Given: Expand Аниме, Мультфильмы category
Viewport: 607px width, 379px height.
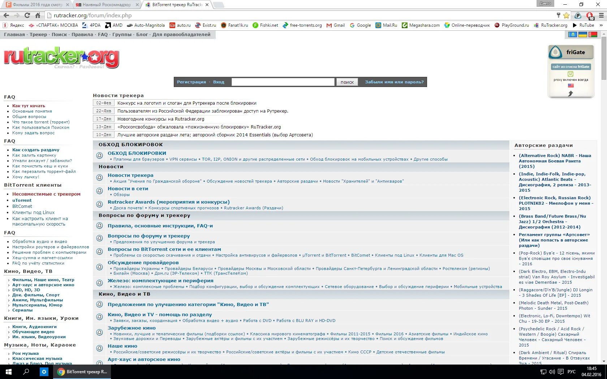Looking at the screenshot, I should point(38,300).
